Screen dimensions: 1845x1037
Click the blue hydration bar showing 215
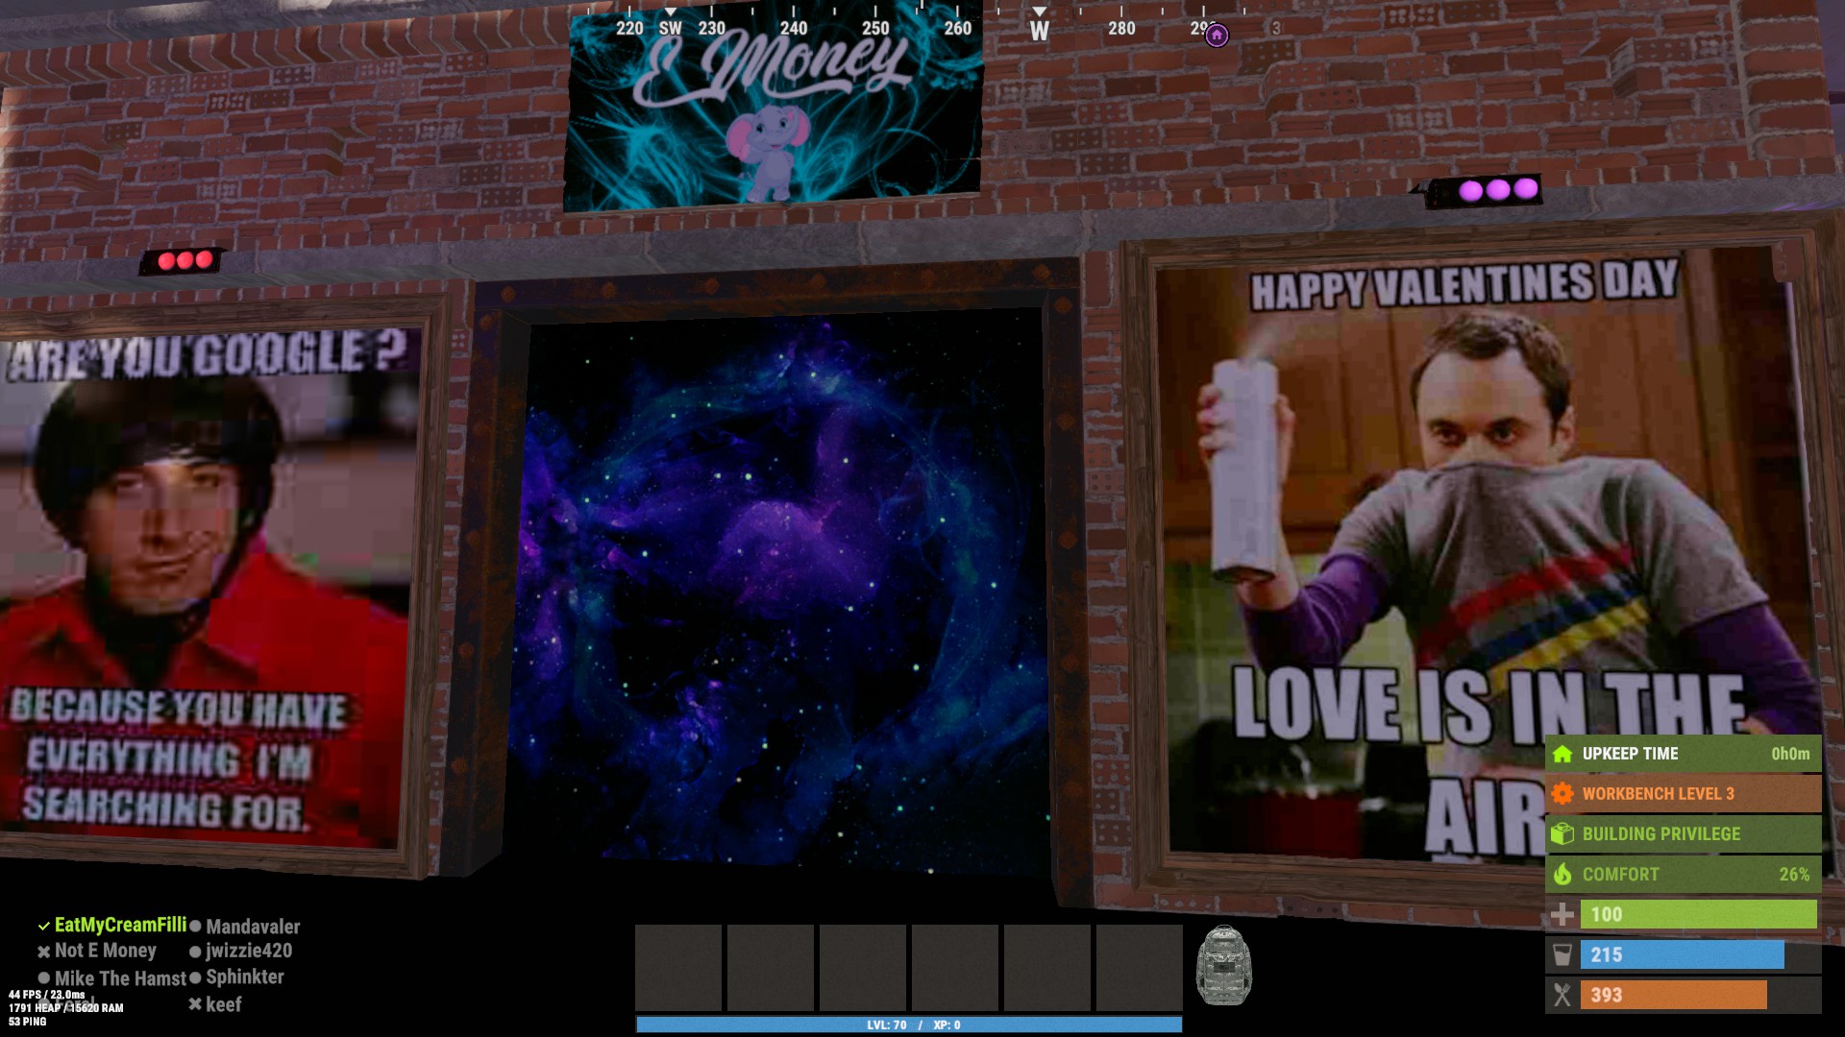(x=1682, y=954)
